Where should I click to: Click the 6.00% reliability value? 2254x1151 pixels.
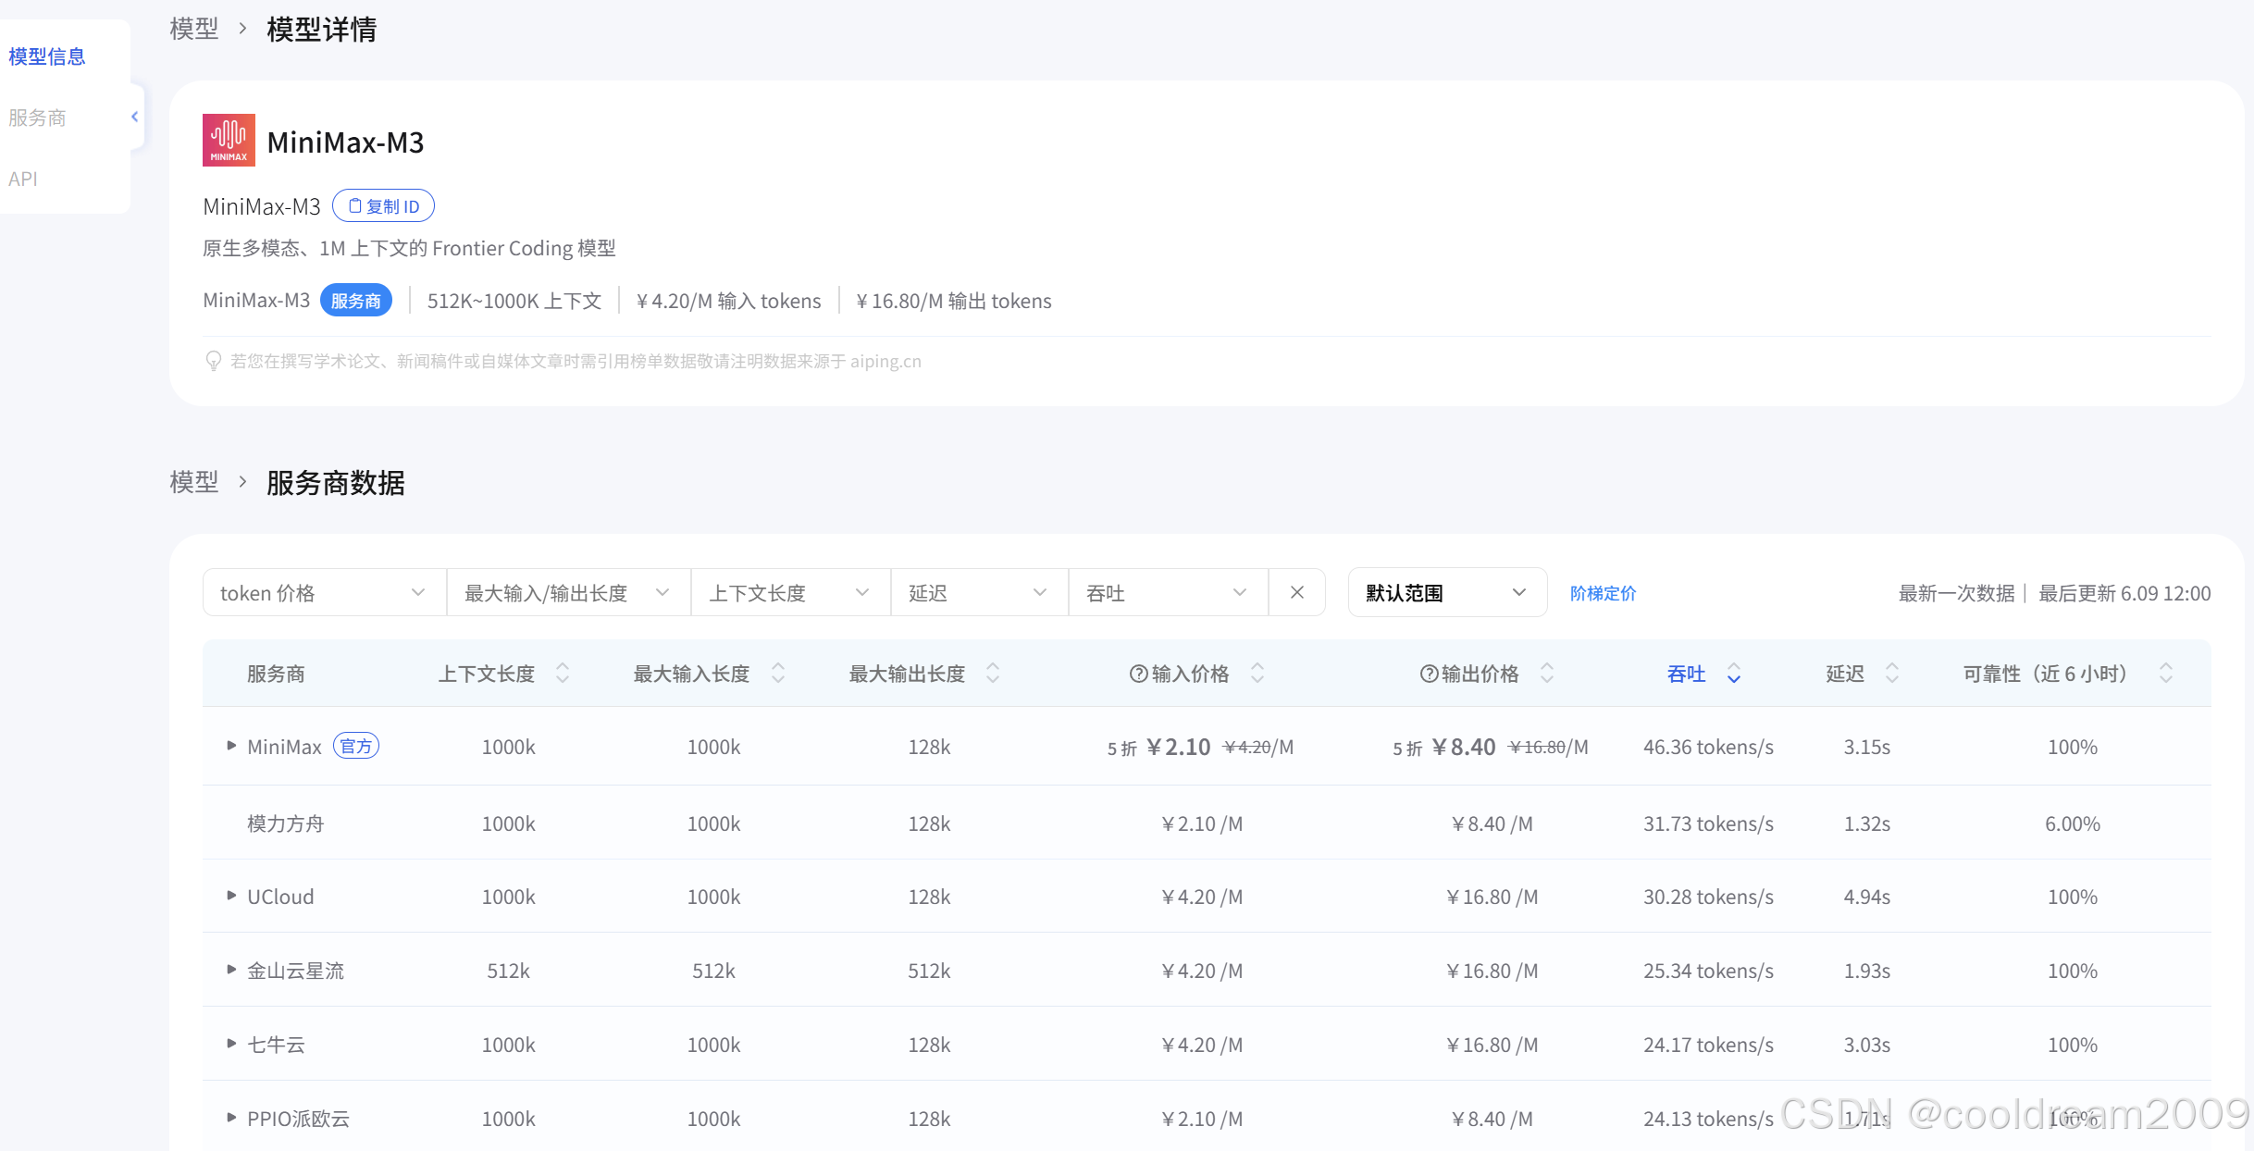[x=2073, y=823]
